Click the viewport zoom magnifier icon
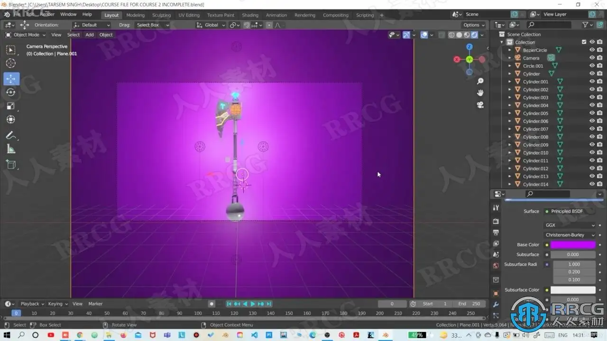Viewport: 607px width, 341px height. 480,81
